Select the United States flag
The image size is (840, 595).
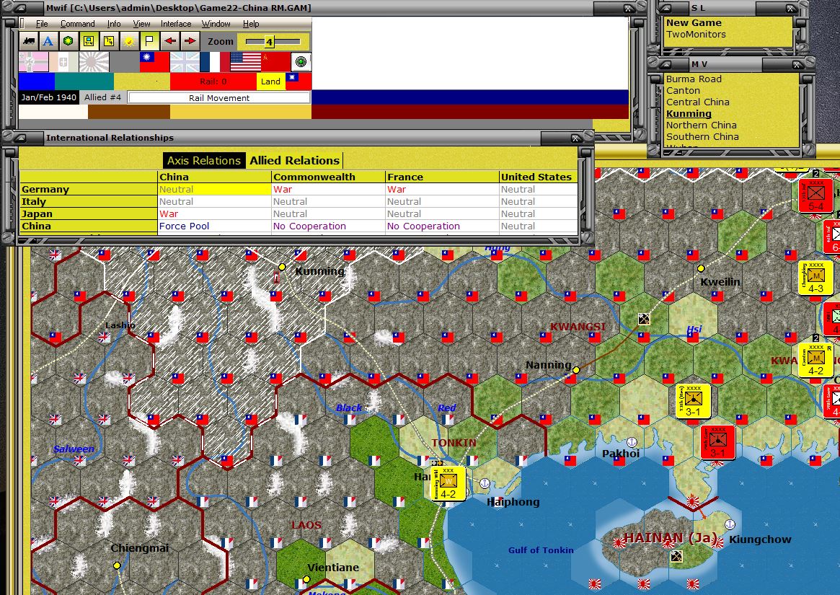click(245, 62)
